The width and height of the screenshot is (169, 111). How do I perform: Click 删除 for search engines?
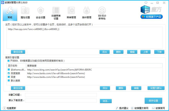pos(121,88)
